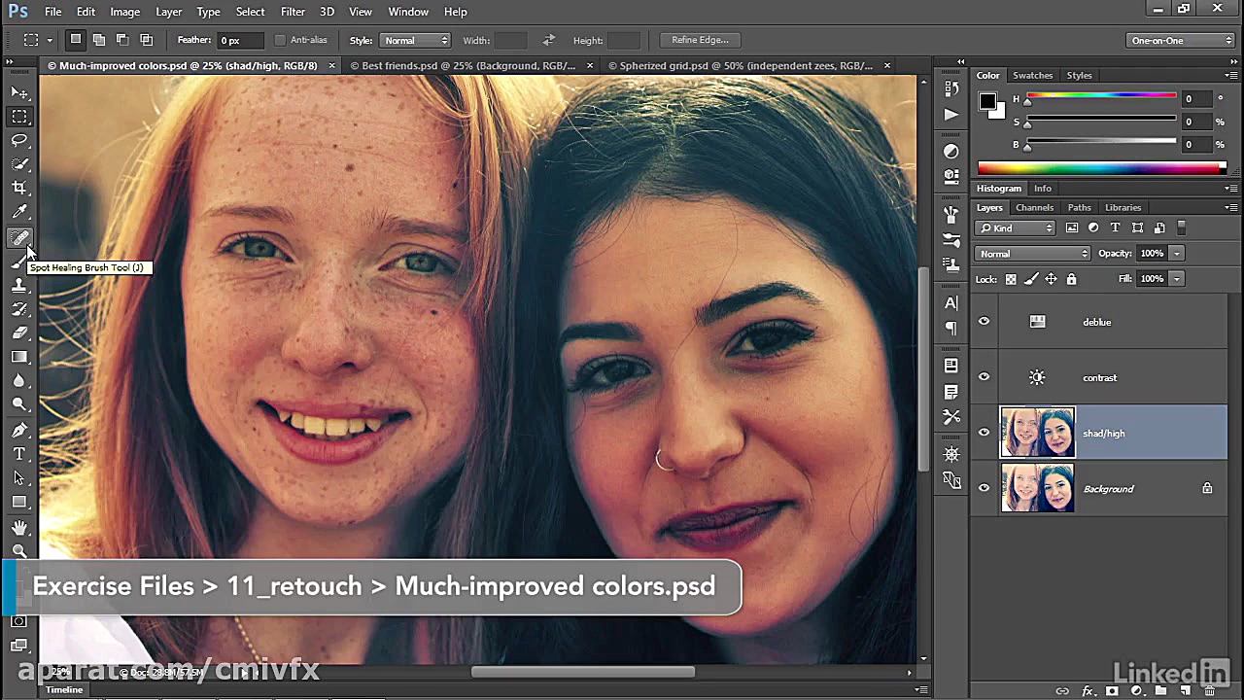This screenshot has width=1244, height=700.
Task: Switch to Best friends.psd document tab
Action: click(x=463, y=65)
